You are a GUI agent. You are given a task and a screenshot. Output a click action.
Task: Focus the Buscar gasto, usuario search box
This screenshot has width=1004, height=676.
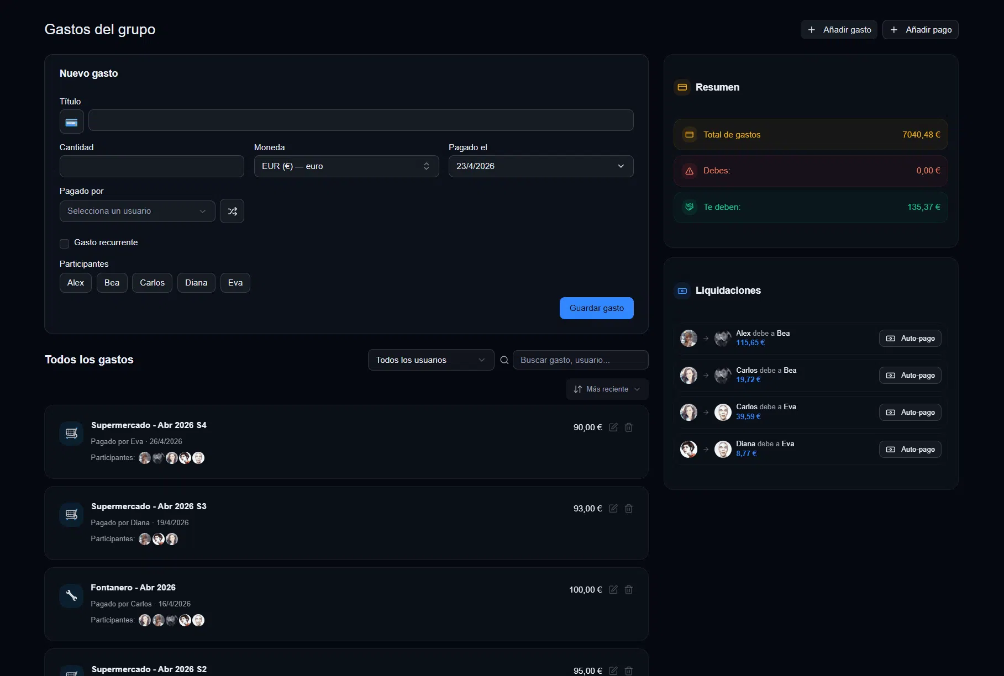click(581, 360)
